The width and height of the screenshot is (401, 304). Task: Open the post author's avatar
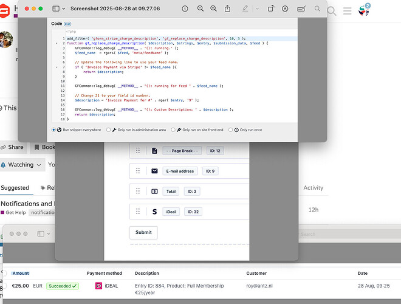click(x=6, y=40)
